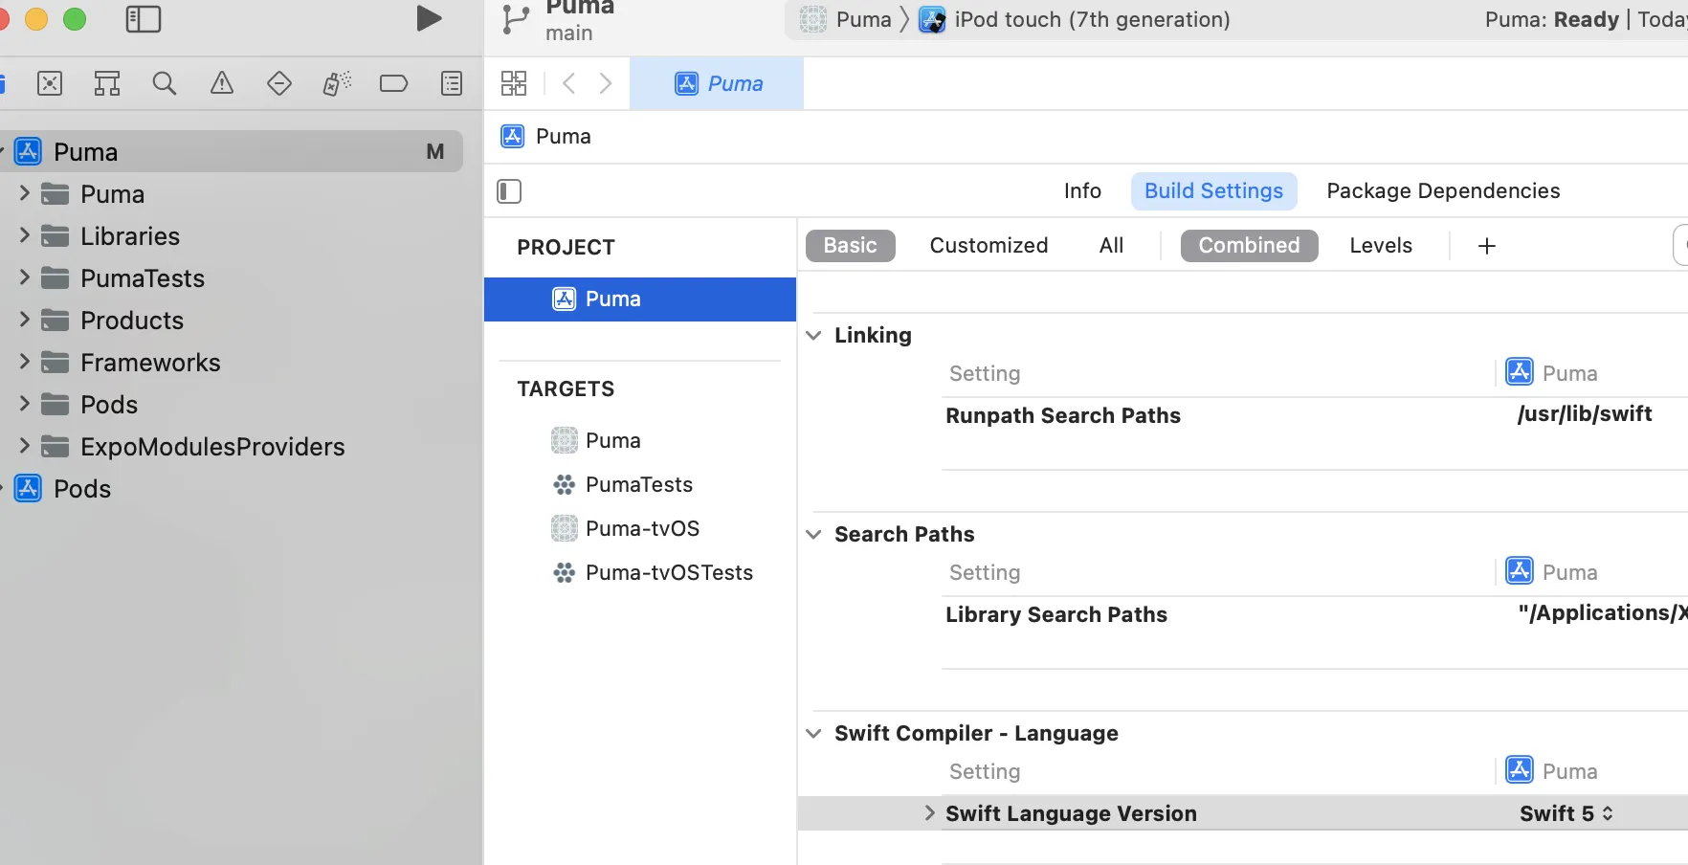Select the Puma-tvOS target

(x=642, y=528)
